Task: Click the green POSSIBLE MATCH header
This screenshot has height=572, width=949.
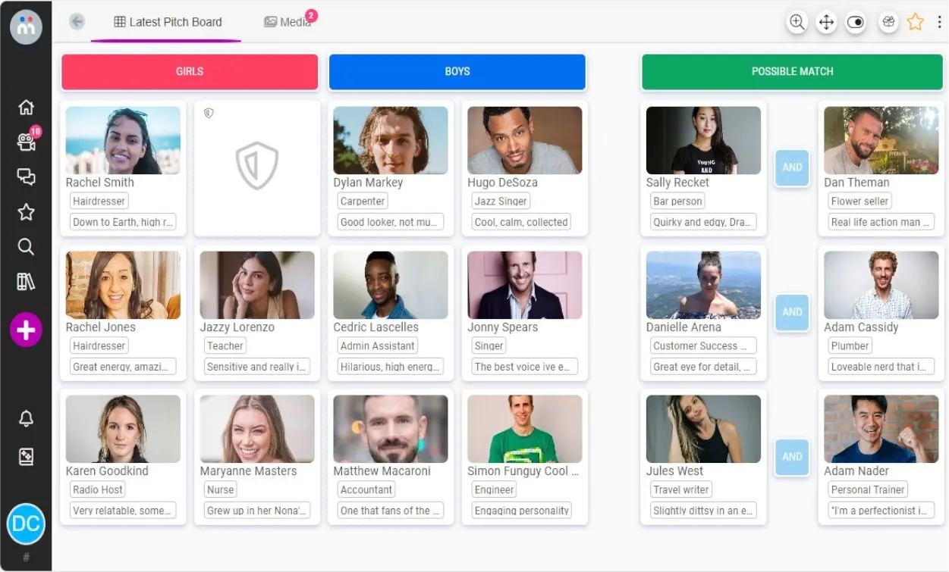Action: coord(792,72)
